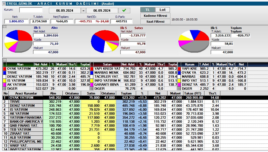Open Kademe Filtresi
268x152 pixels.
click(x=155, y=16)
